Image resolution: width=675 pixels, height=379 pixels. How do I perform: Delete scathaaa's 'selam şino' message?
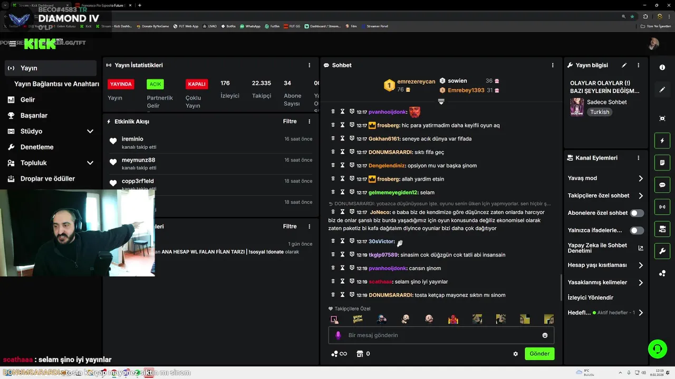[x=333, y=282]
